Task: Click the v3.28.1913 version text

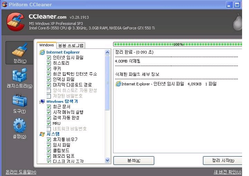Action: [79, 17]
